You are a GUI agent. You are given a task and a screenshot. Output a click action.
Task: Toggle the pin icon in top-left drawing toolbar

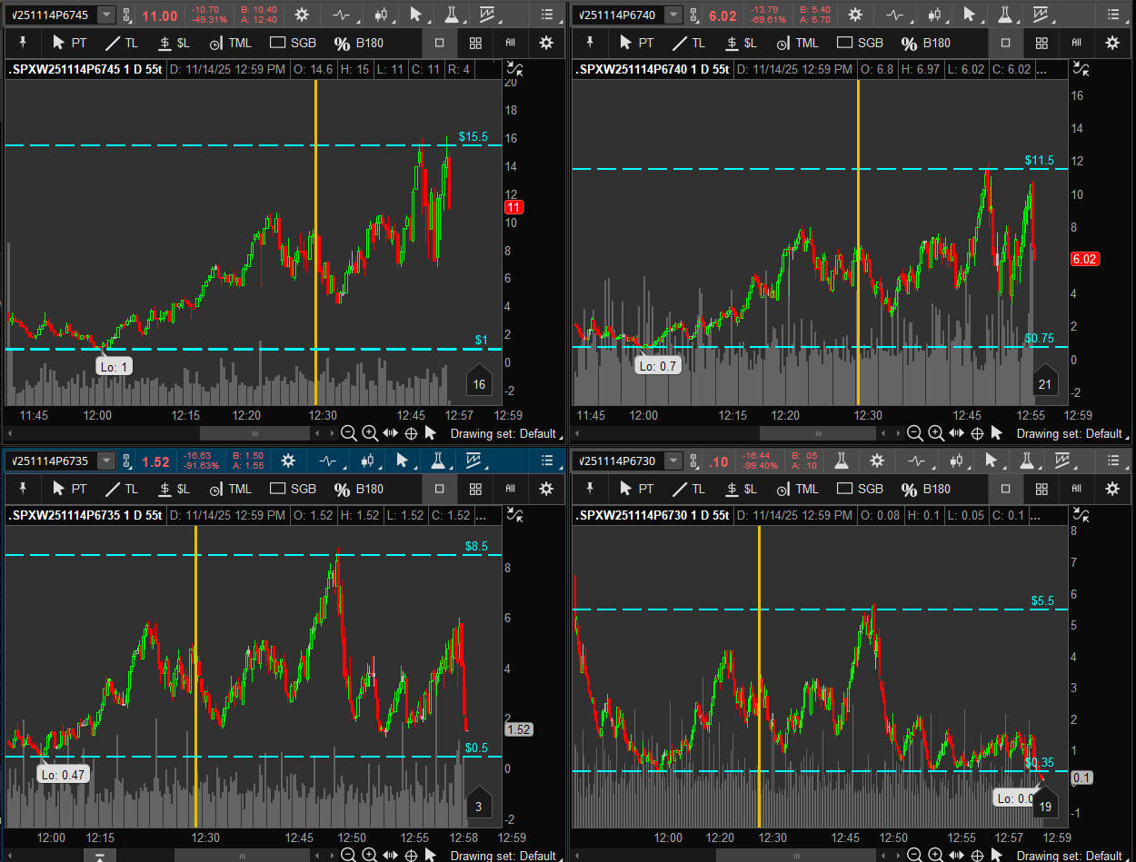[23, 43]
